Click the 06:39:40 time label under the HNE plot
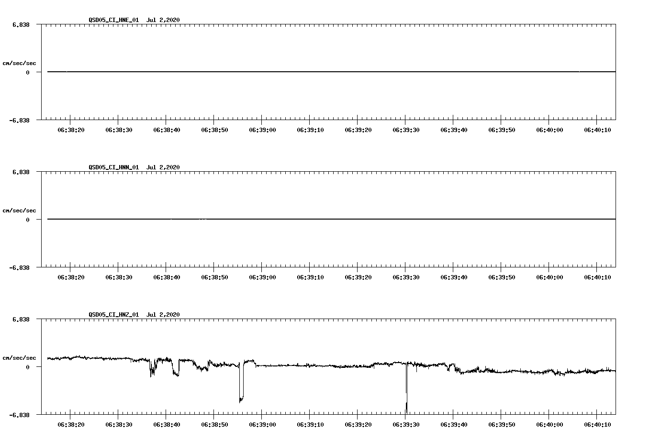Viewport: 650px width, 442px height. click(x=454, y=130)
